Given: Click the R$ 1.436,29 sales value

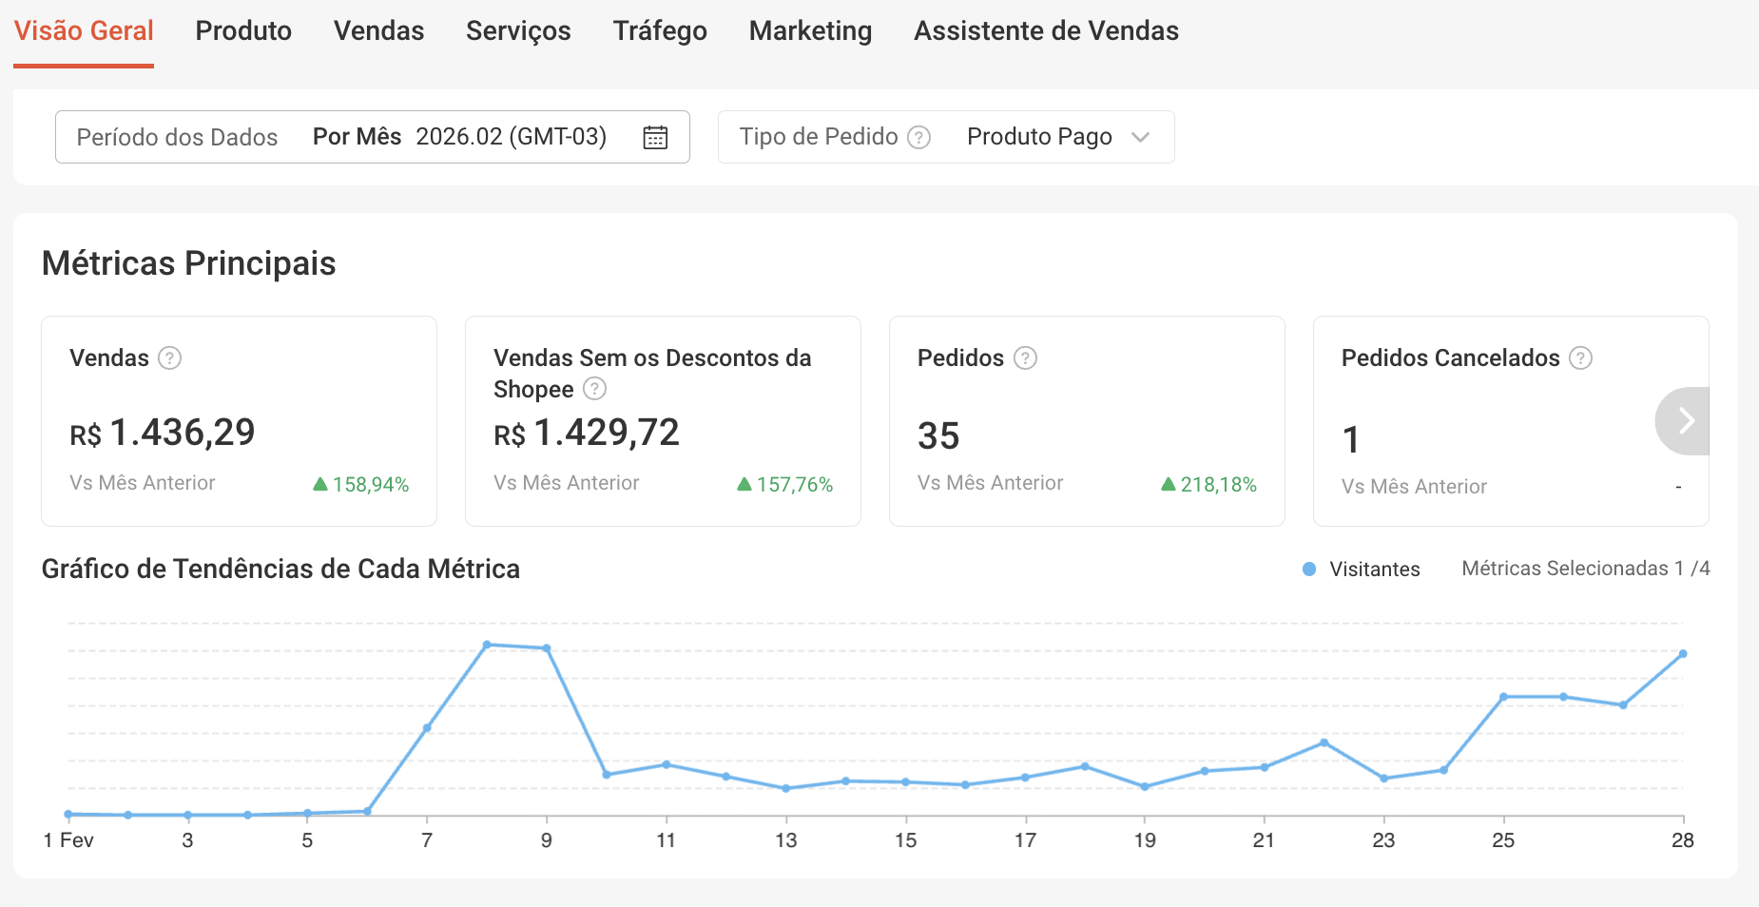Looking at the screenshot, I should [163, 433].
